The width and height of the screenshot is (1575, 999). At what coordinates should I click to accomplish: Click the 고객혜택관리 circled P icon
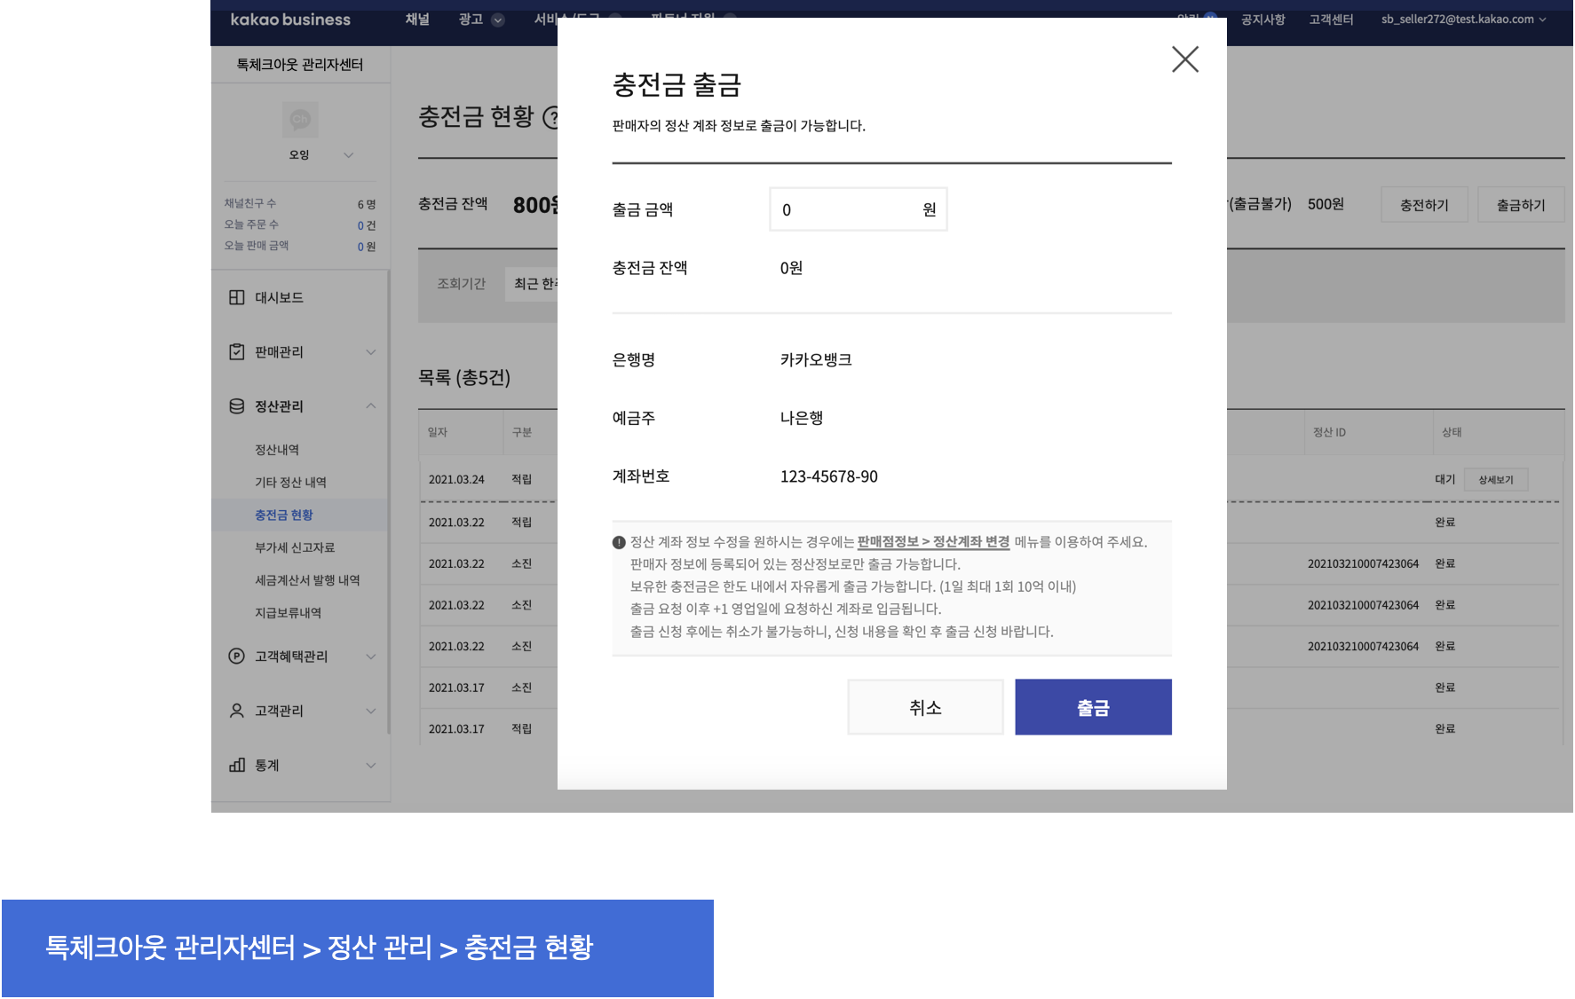pyautogui.click(x=237, y=657)
